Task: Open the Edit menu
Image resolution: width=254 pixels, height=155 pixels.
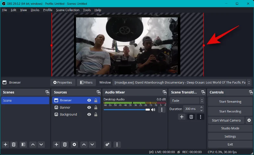Action: click(x=13, y=10)
